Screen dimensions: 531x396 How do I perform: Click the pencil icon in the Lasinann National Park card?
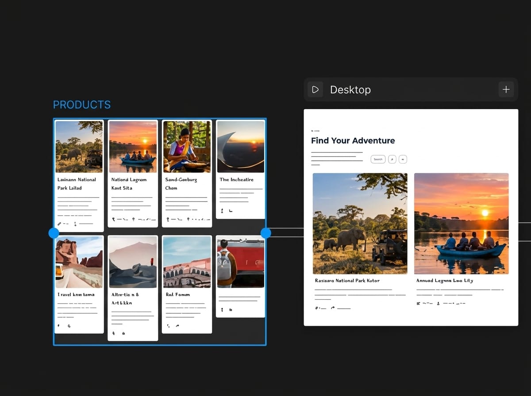pyautogui.click(x=59, y=224)
